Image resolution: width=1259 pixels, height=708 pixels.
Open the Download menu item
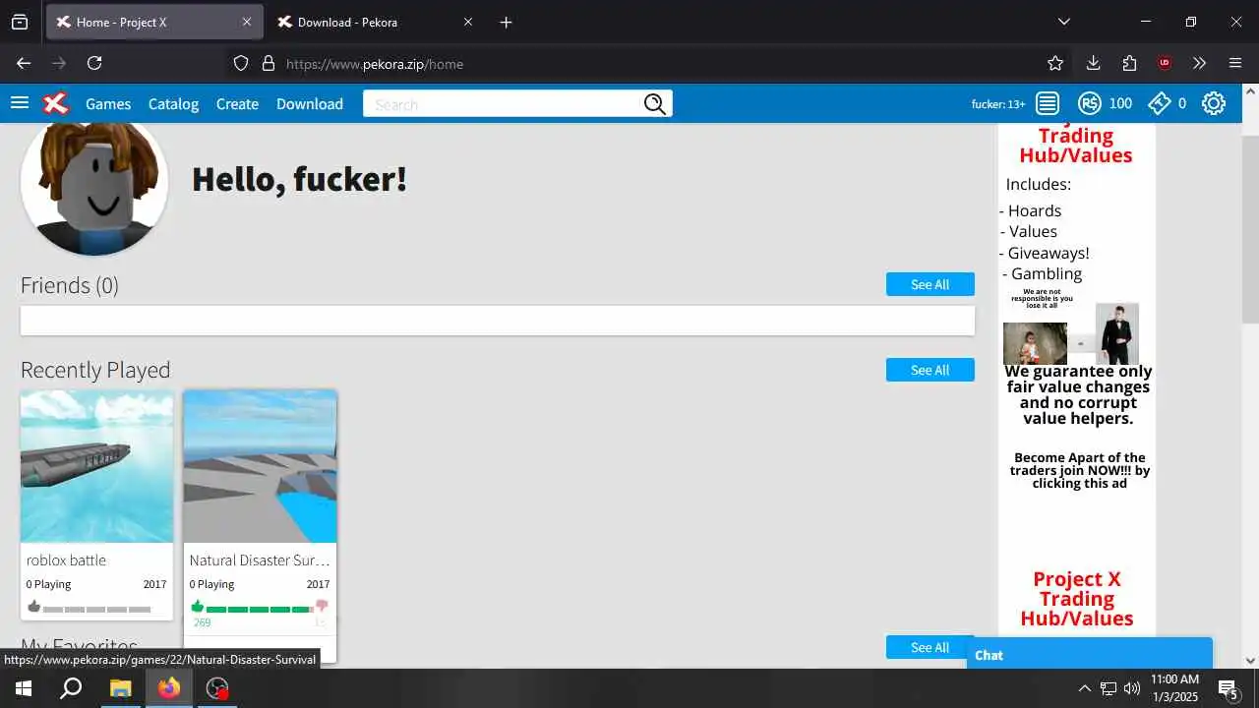[x=310, y=103]
